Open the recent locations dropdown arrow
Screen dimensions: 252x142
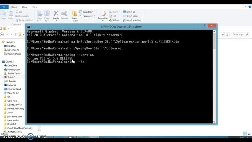pyautogui.click(x=11, y=34)
